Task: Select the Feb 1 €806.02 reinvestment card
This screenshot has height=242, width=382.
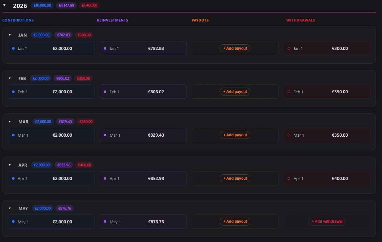Action: pyautogui.click(x=143, y=92)
